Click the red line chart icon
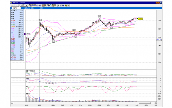The width and height of the screenshot is (172, 108). (x=43, y=5)
